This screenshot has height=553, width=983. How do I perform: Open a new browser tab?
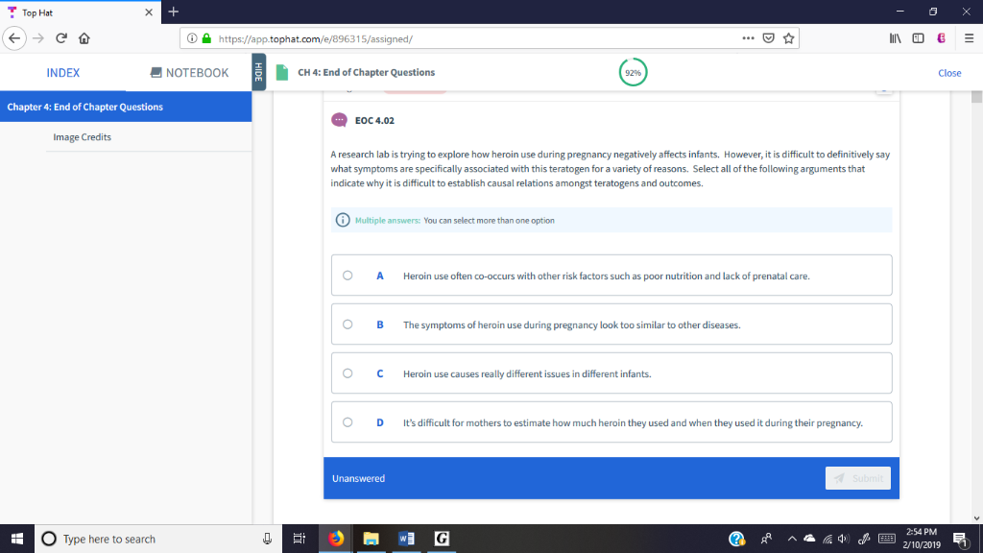point(174,12)
